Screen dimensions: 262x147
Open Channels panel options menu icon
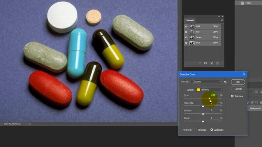222,20
